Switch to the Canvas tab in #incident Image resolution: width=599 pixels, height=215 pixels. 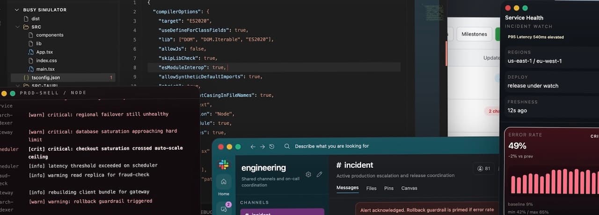(409, 188)
